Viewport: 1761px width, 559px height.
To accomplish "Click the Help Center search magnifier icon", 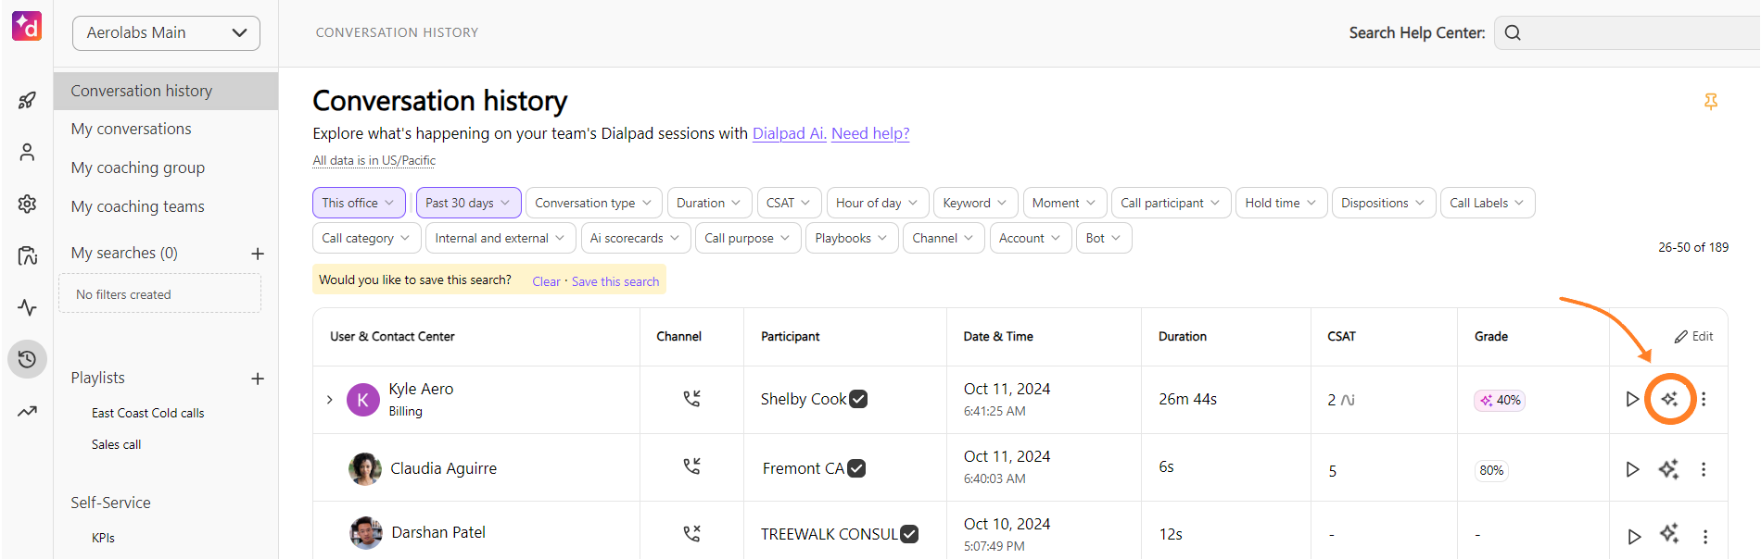I will [1513, 32].
